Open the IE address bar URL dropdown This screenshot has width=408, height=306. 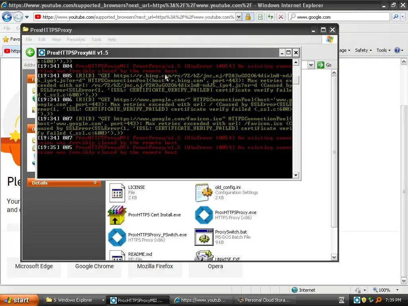[x=239, y=17]
